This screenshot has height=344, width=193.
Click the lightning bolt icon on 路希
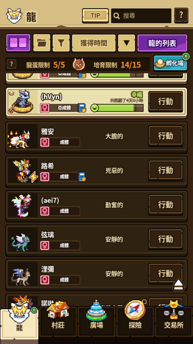pyautogui.click(x=33, y=177)
